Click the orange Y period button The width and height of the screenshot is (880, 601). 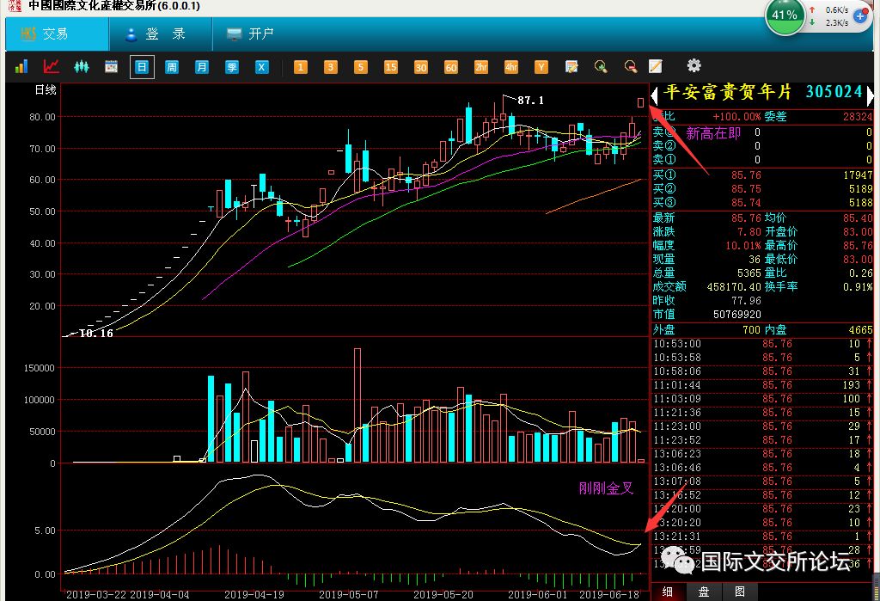tap(541, 67)
